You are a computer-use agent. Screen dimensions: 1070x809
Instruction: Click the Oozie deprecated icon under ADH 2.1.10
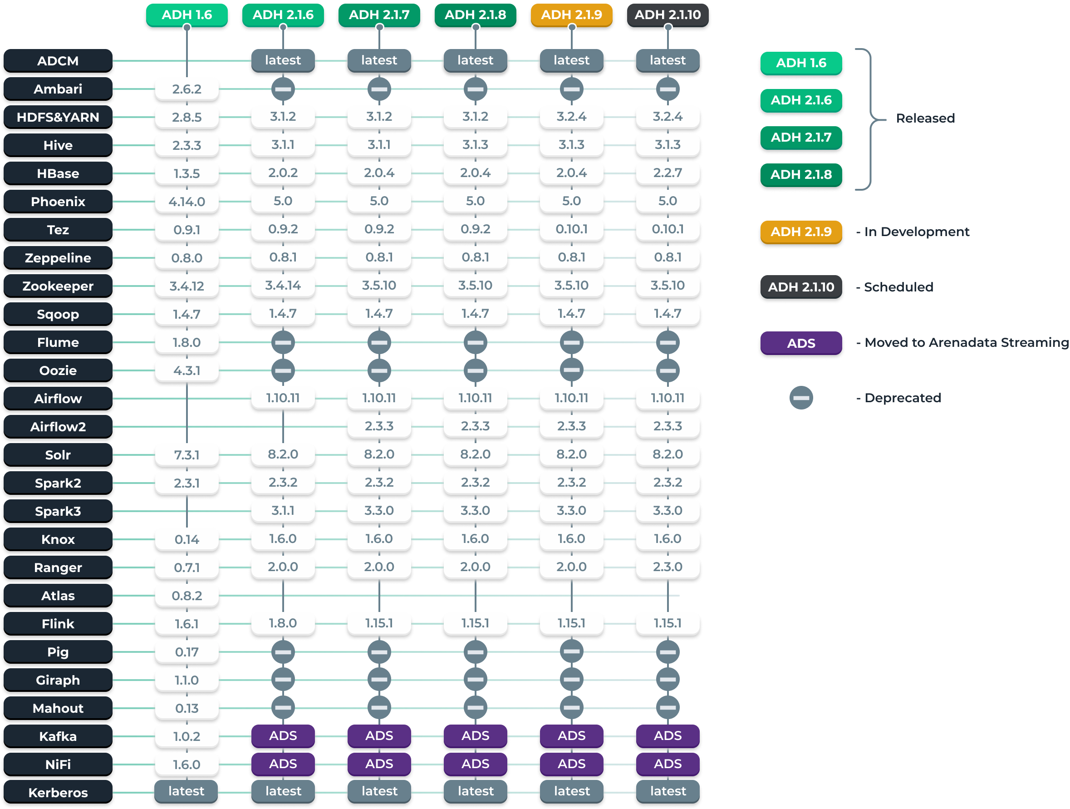point(668,370)
